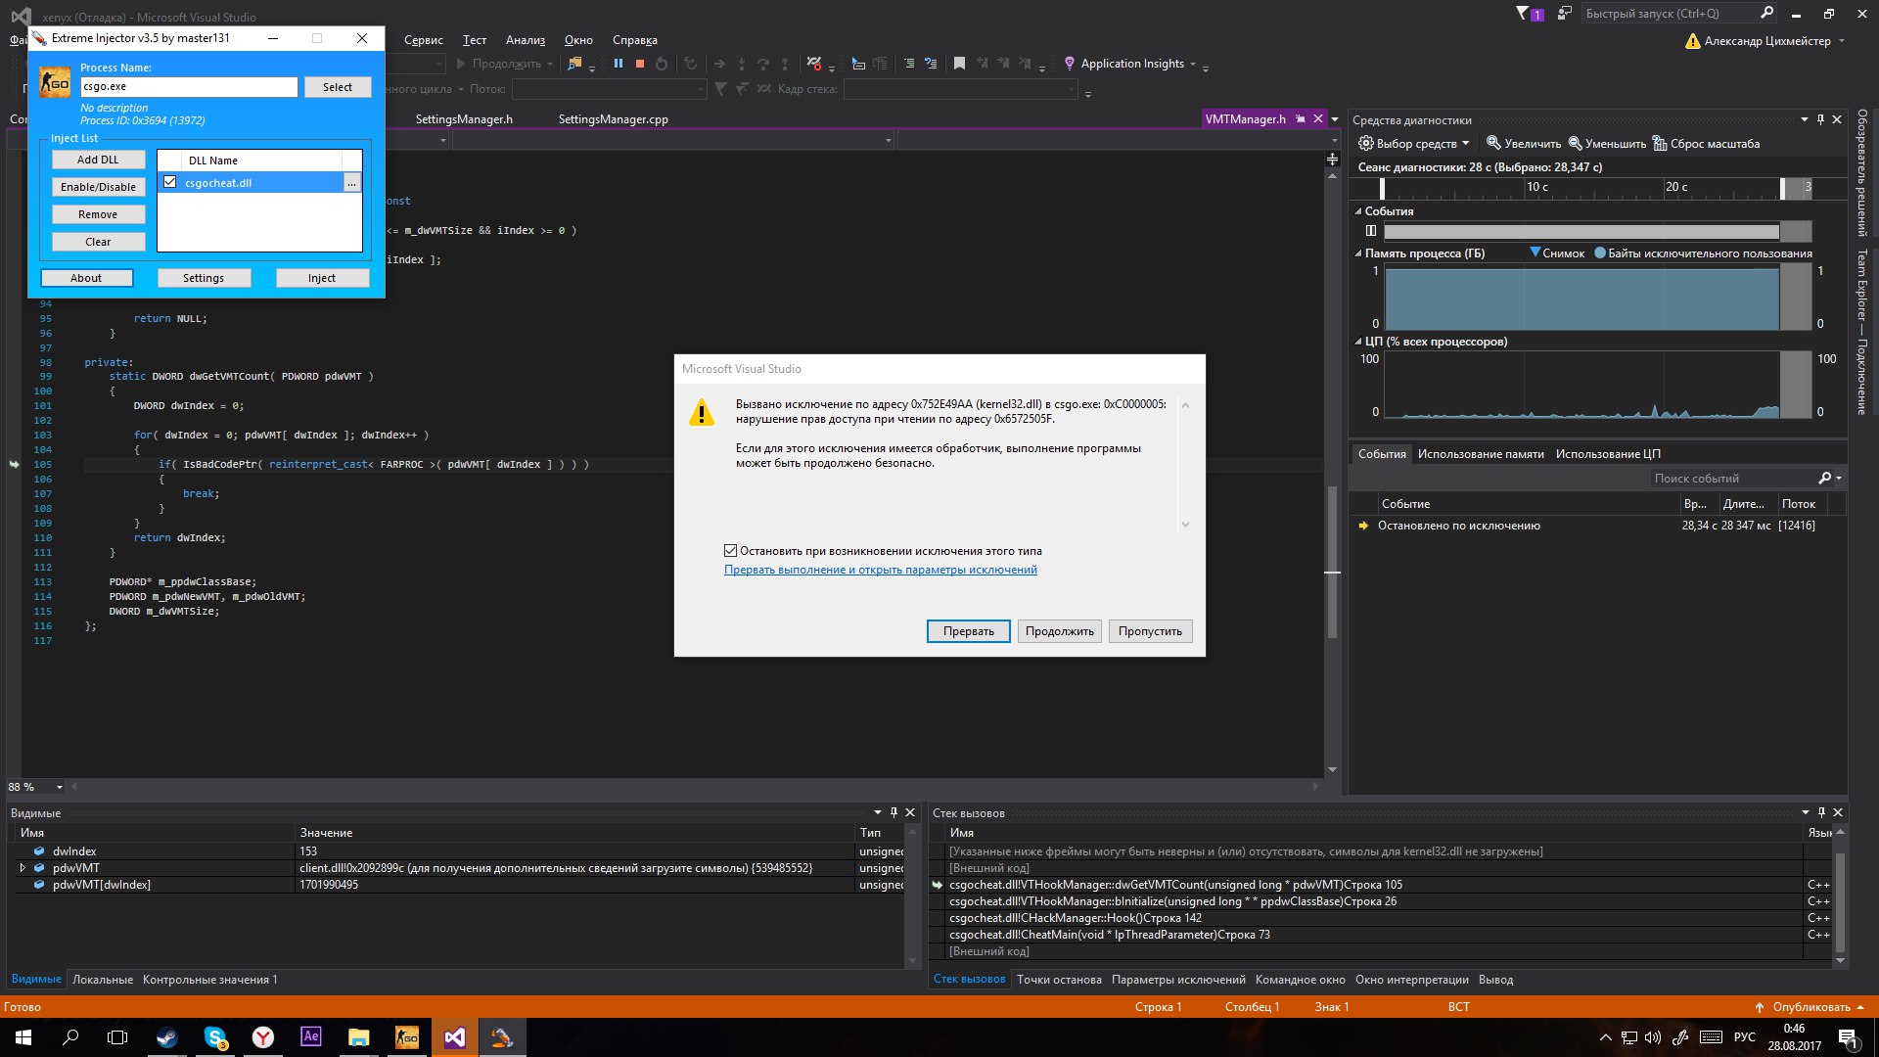Viewport: 1879px width, 1057px height.
Task: Uncheck the csgocheat.dll checkbox
Action: [170, 183]
